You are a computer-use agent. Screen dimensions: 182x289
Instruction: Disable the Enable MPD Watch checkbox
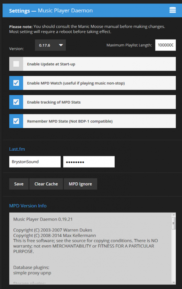16,83
